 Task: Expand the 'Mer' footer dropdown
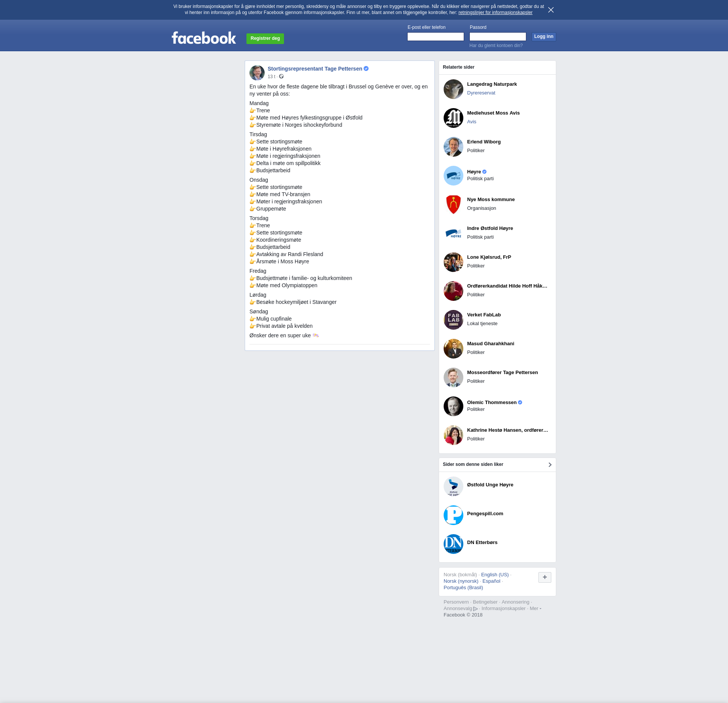(x=535, y=609)
